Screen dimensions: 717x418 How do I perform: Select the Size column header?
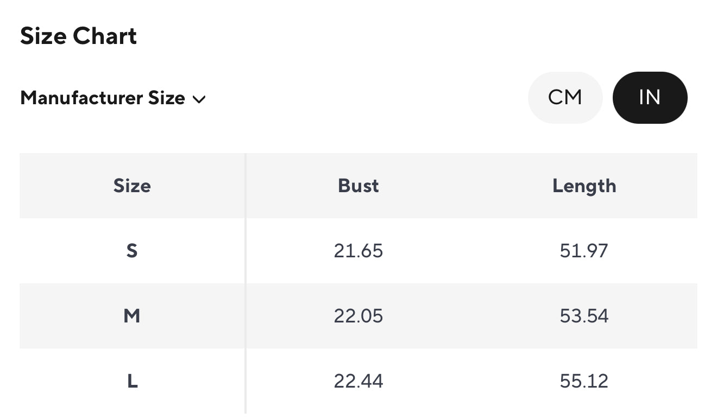132,186
